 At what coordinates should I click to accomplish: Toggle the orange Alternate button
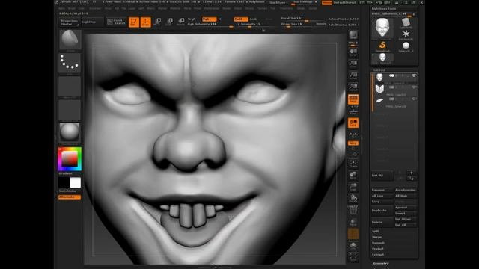(70, 197)
